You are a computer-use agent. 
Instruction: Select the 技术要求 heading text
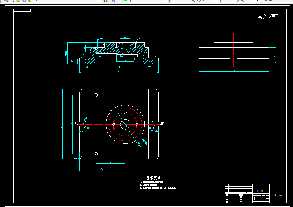click(153, 178)
